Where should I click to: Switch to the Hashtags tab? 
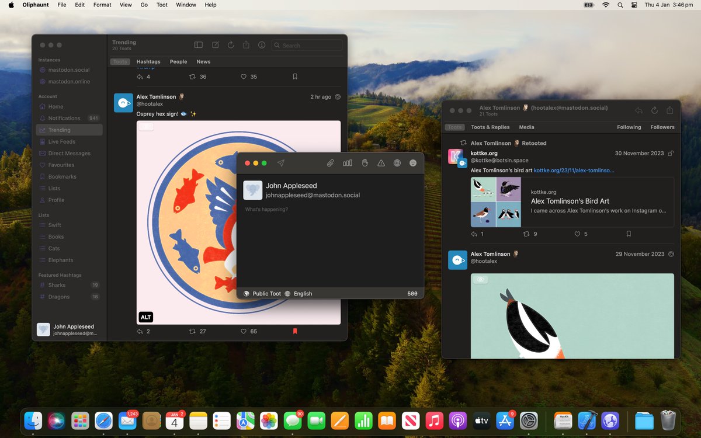[148, 61]
